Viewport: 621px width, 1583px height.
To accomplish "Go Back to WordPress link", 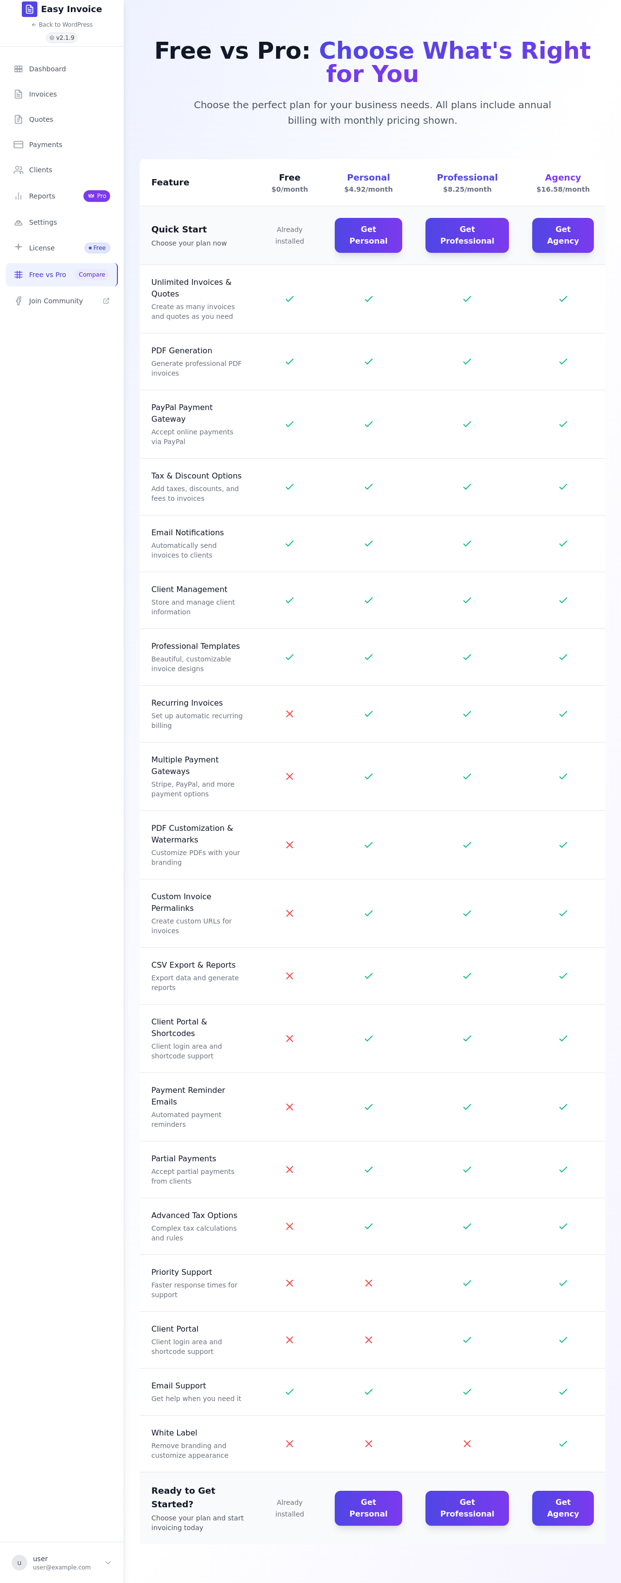I will 62,25.
